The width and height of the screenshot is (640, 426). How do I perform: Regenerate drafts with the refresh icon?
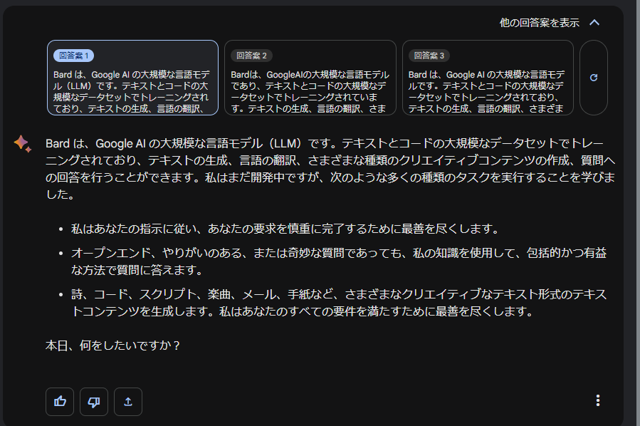click(x=594, y=78)
